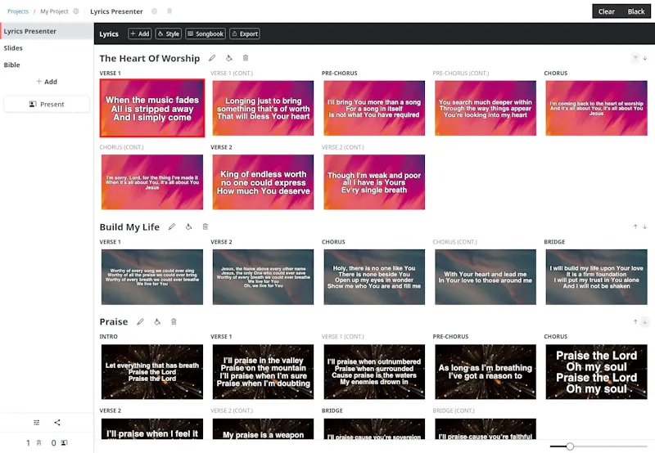
Task: Delete Build My Life song
Action: click(206, 226)
